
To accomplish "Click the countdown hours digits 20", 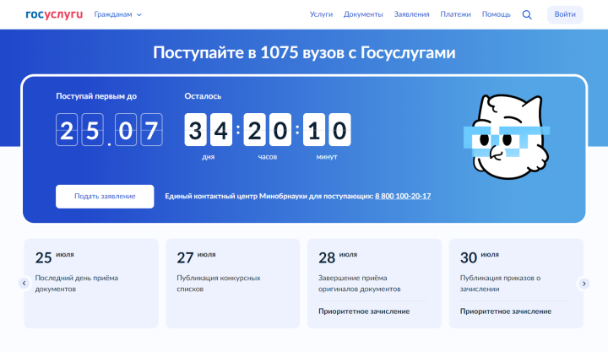I will click(267, 130).
